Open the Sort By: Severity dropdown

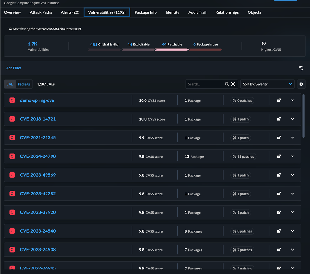pyautogui.click(x=267, y=84)
